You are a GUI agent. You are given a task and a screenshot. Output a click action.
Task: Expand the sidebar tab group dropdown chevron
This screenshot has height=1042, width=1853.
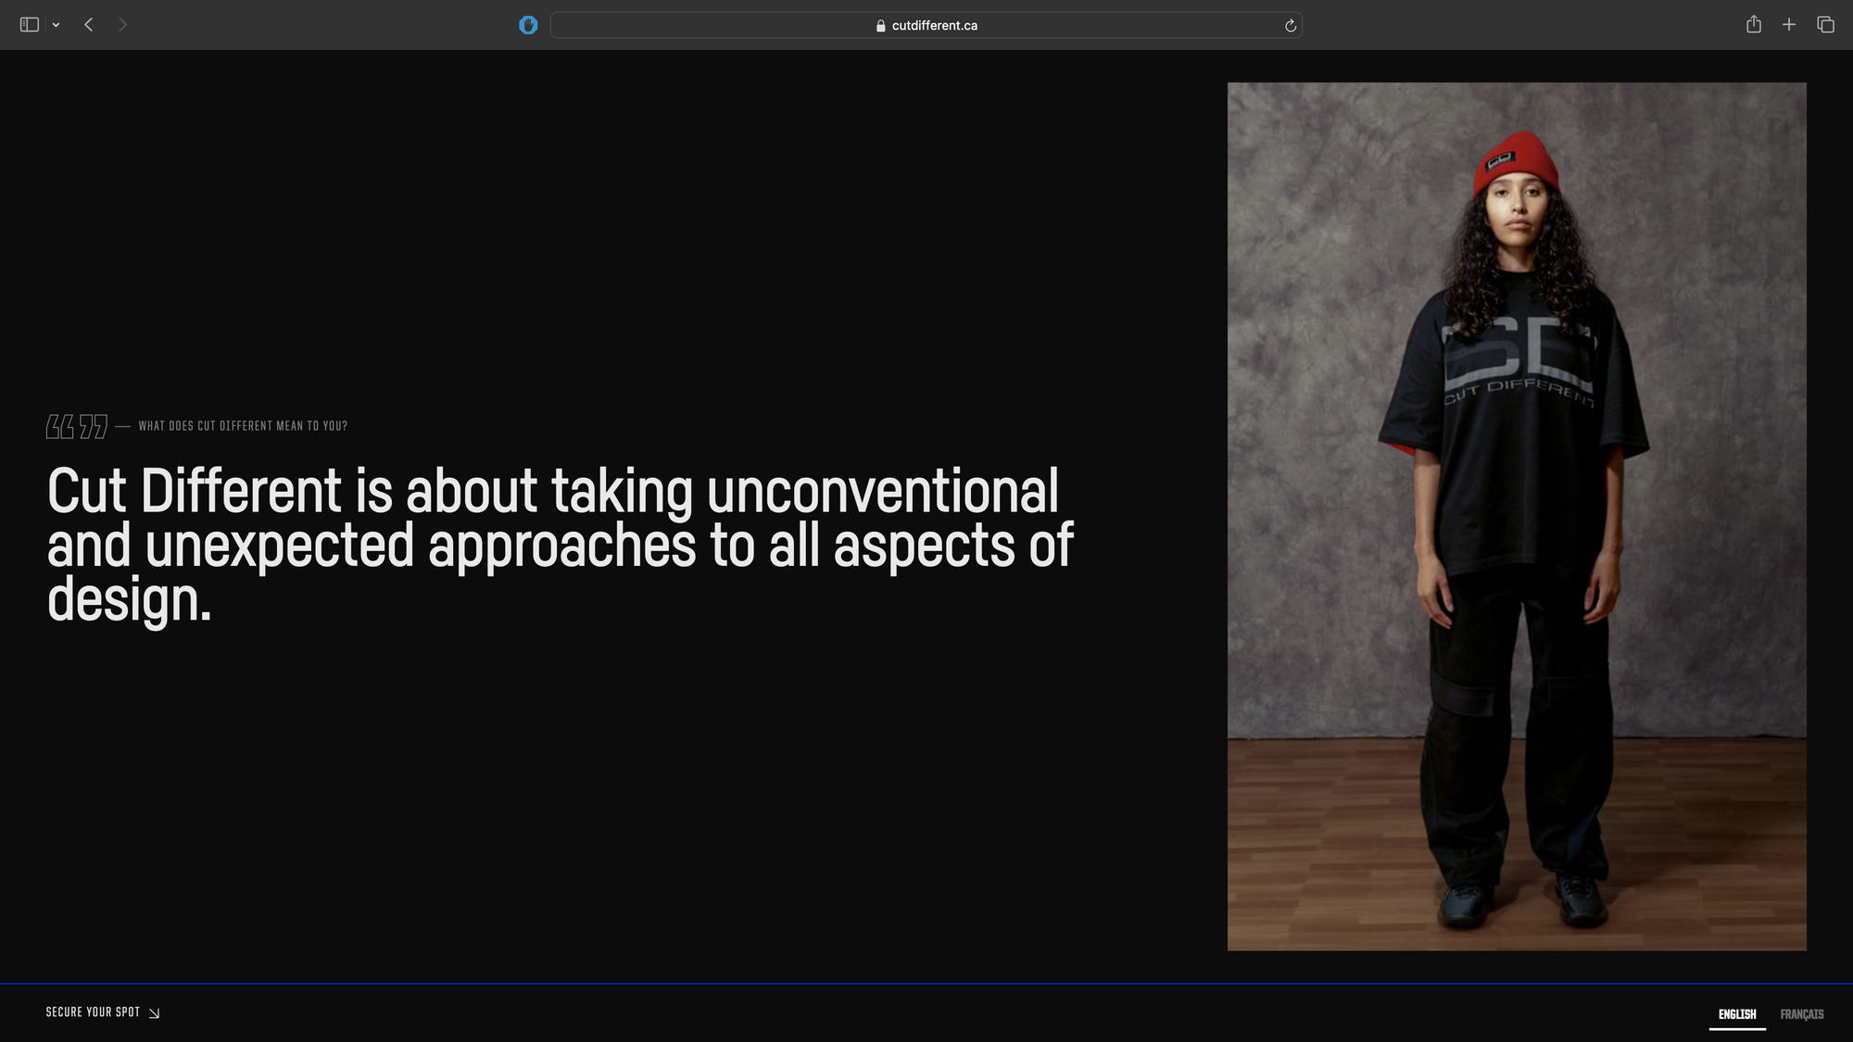(57, 25)
